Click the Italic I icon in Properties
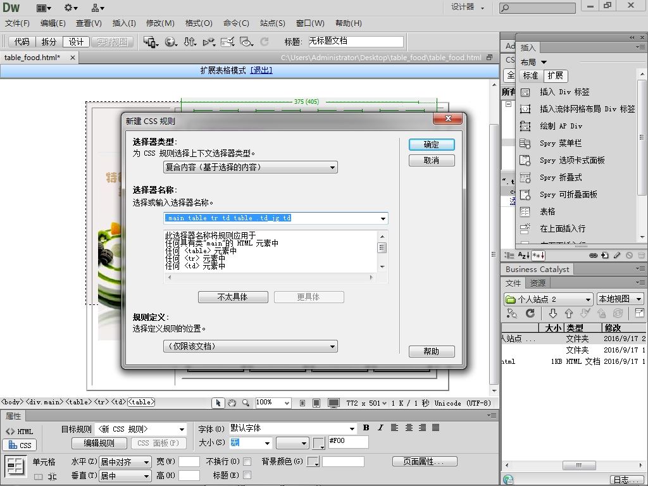The image size is (648, 486). tap(380, 428)
